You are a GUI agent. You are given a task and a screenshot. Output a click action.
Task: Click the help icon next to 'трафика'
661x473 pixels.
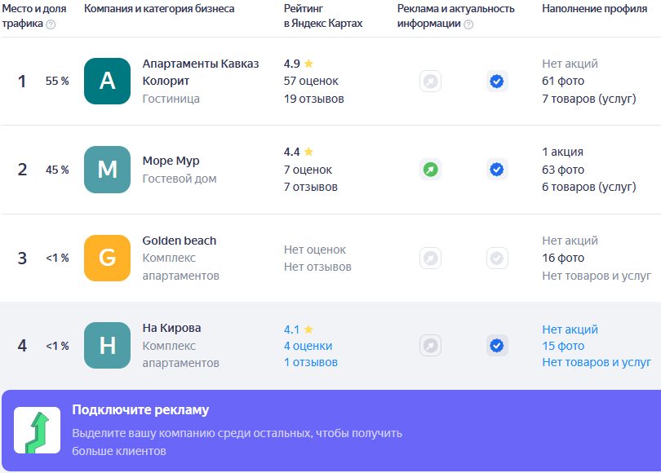coord(51,24)
